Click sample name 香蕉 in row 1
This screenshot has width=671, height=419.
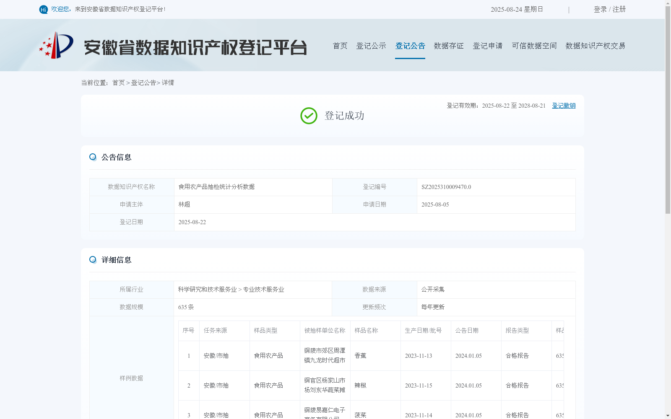click(x=360, y=356)
